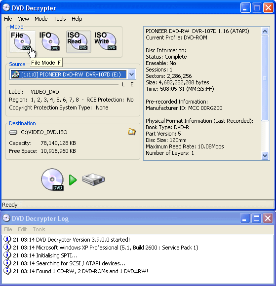Click the Manufacturer ID: MCC 00RG200 line
This screenshot has height=286, width=276.
(184, 108)
